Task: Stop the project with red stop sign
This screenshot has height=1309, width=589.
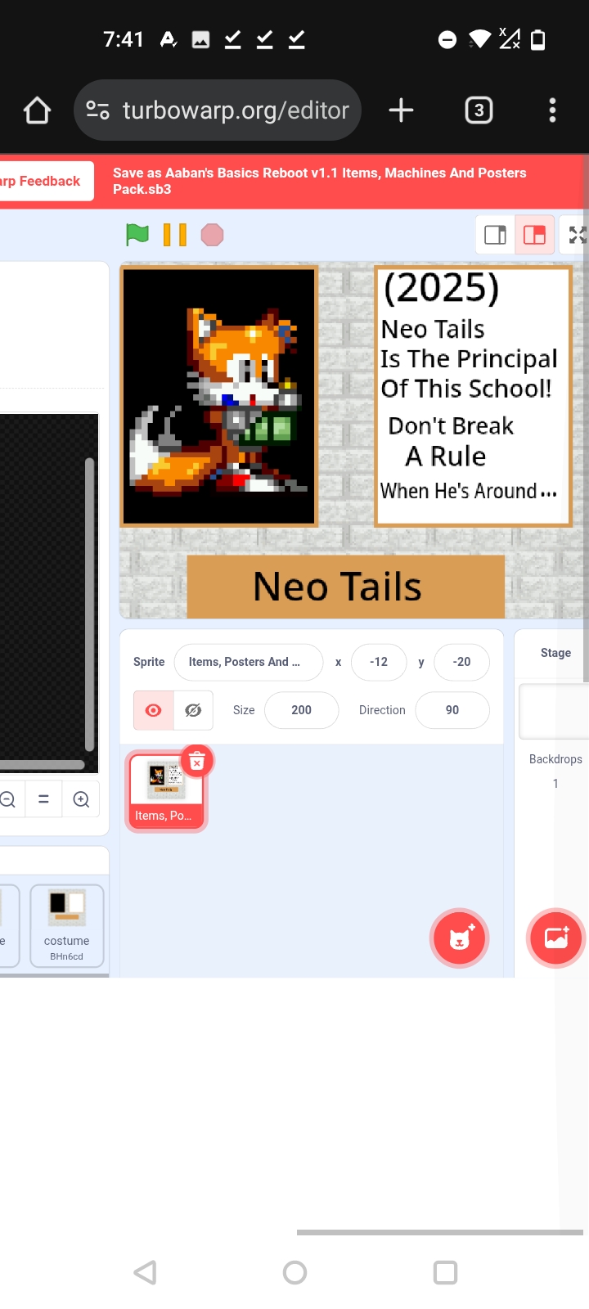Action: [212, 235]
